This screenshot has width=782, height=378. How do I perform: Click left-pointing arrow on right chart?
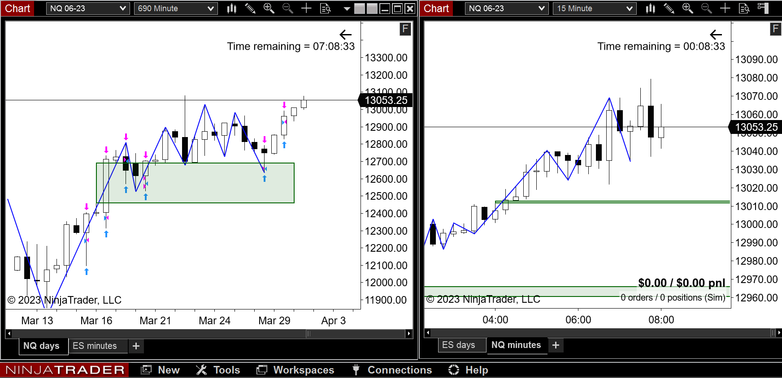(716, 34)
